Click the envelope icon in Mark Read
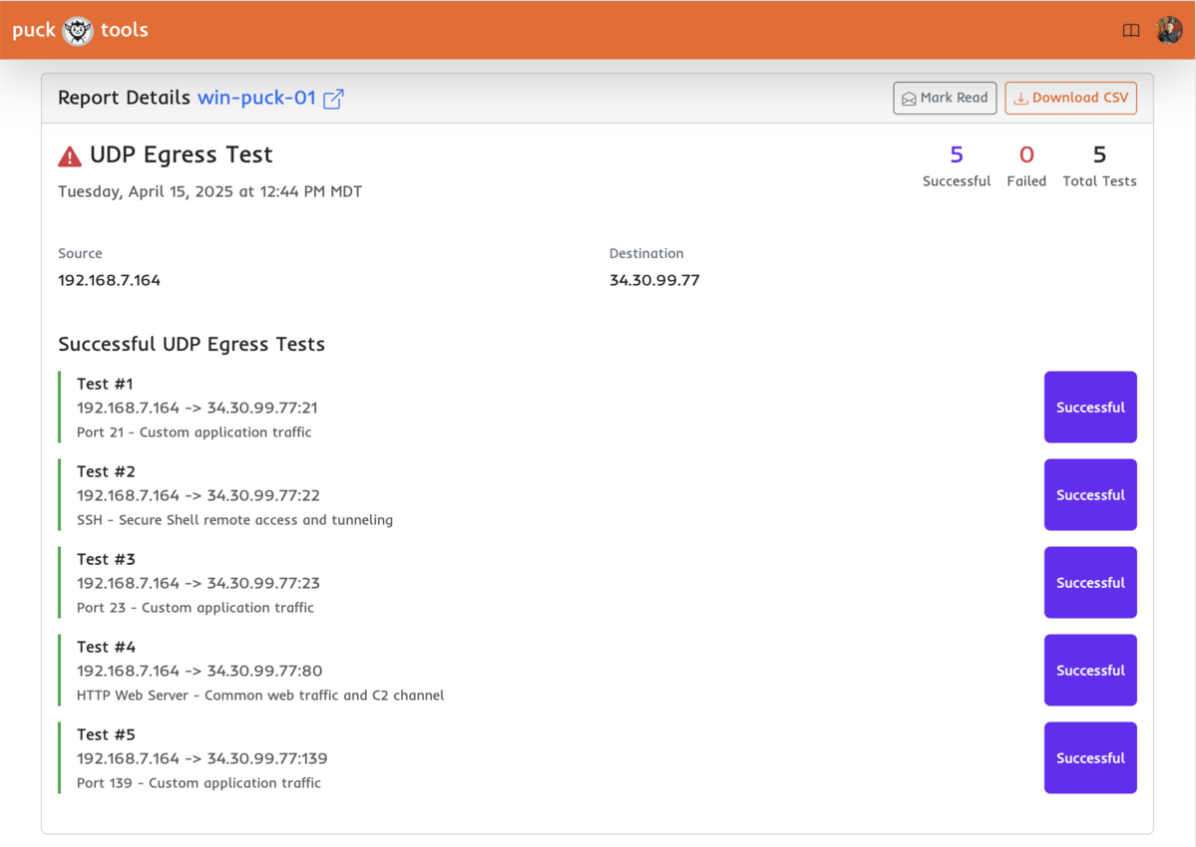This screenshot has width=1196, height=847. pos(909,99)
